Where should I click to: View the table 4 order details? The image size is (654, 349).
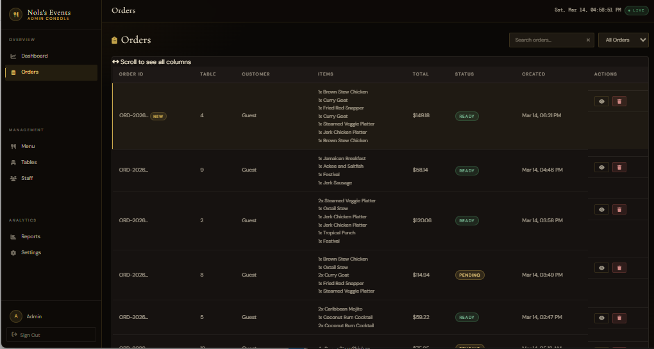click(x=601, y=101)
